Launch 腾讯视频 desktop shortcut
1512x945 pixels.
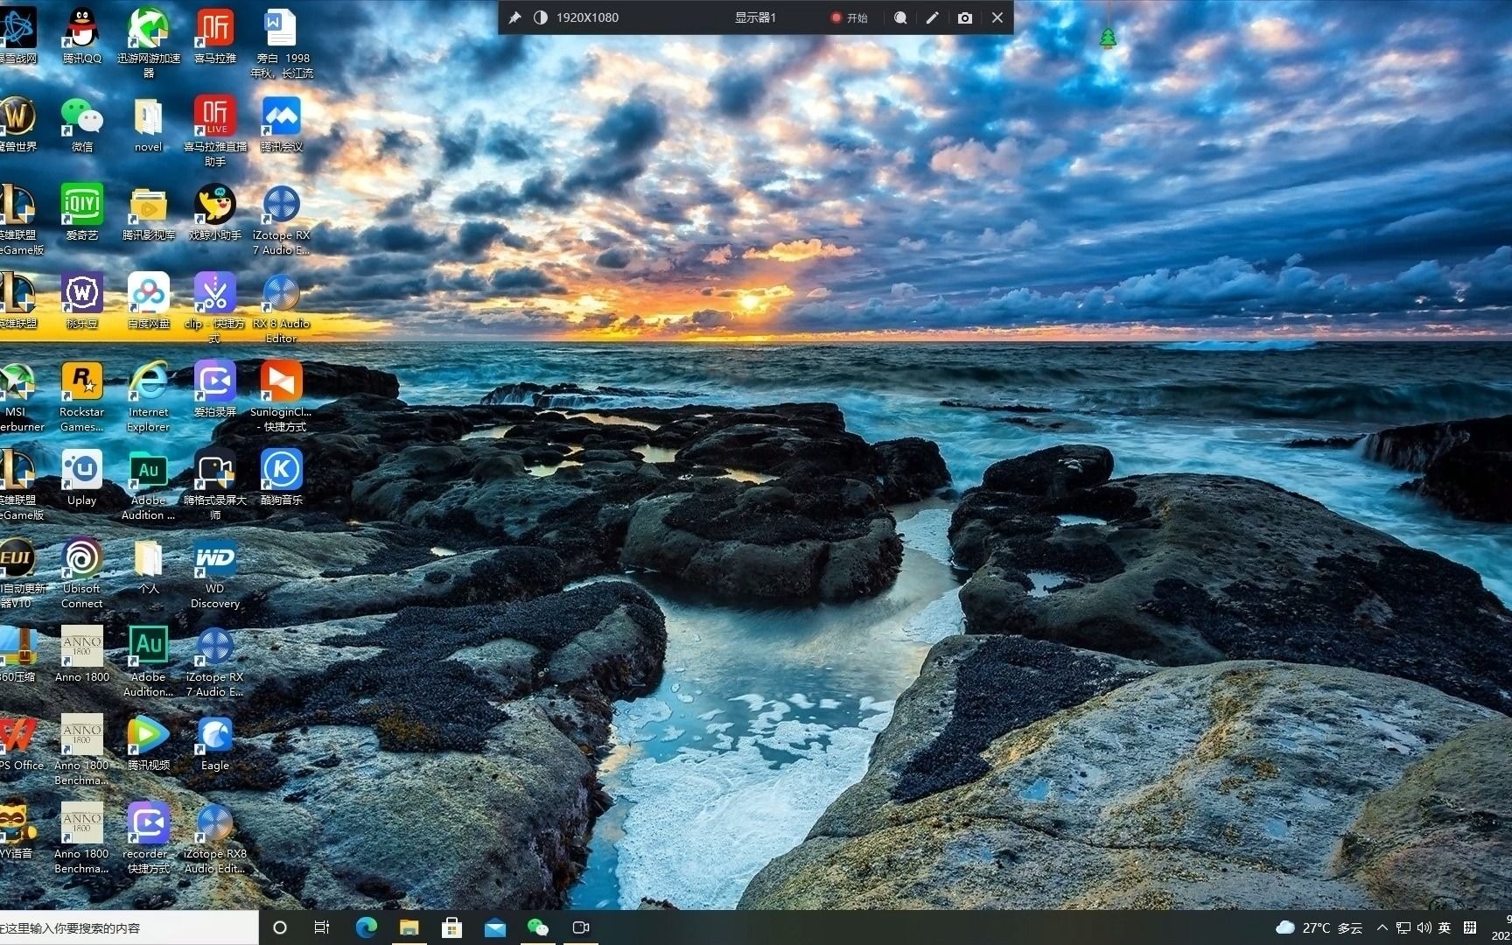pos(149,742)
